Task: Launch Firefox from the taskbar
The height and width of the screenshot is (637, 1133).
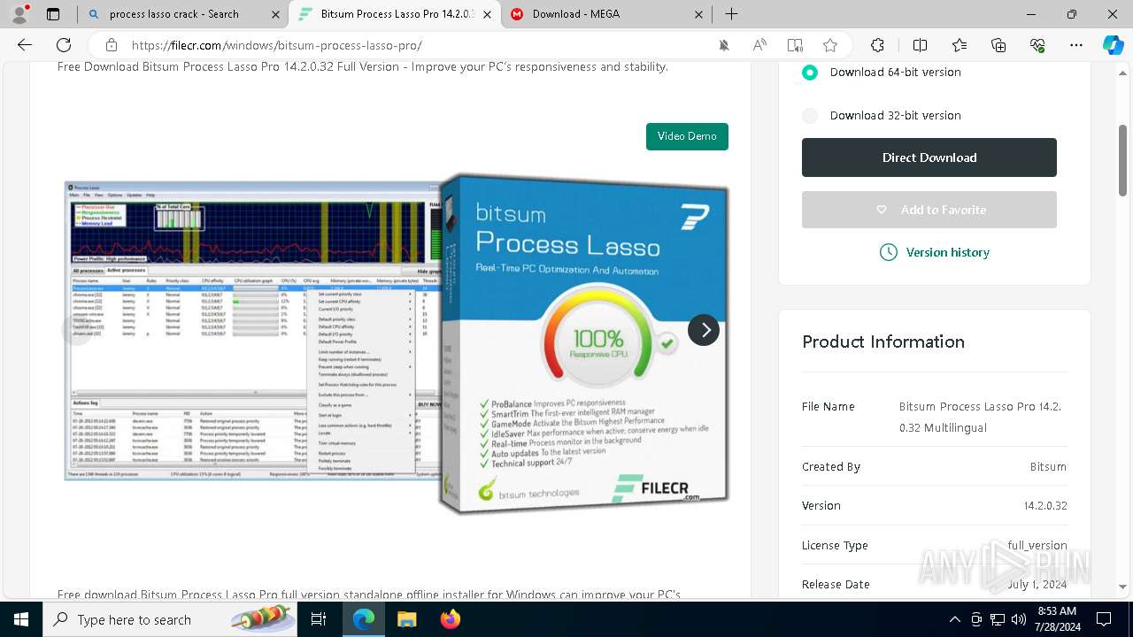Action: (x=450, y=619)
